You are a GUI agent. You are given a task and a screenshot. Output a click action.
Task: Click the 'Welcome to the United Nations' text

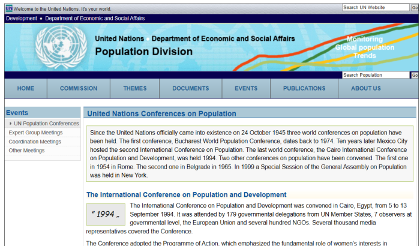[x=62, y=9]
